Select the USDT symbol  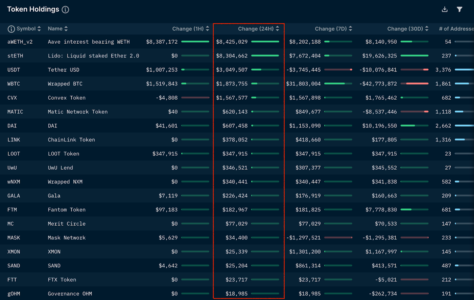[x=14, y=70]
